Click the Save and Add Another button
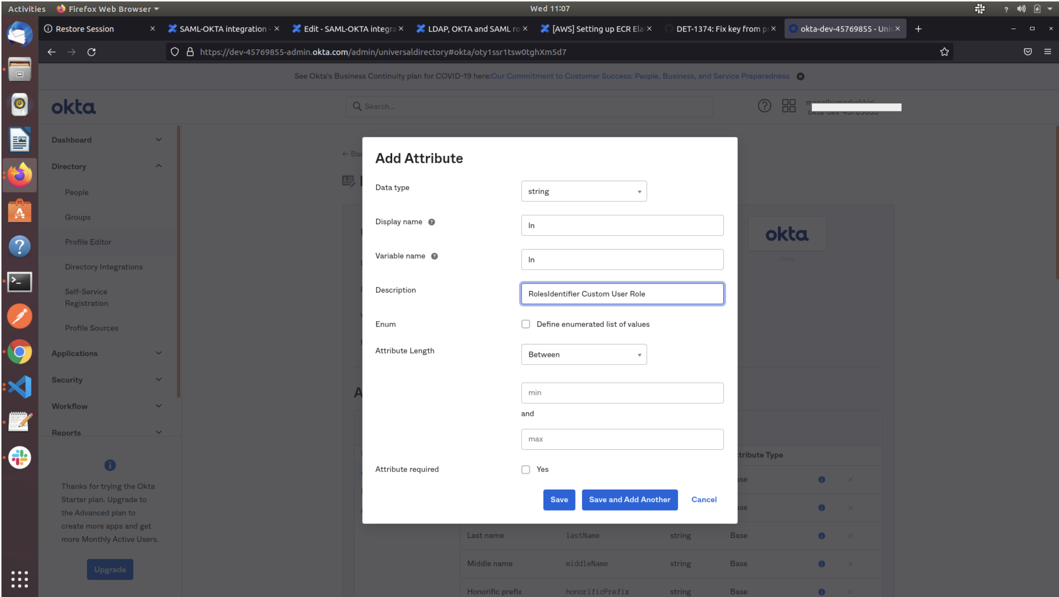Viewport: 1059px width, 597px height. click(629, 500)
